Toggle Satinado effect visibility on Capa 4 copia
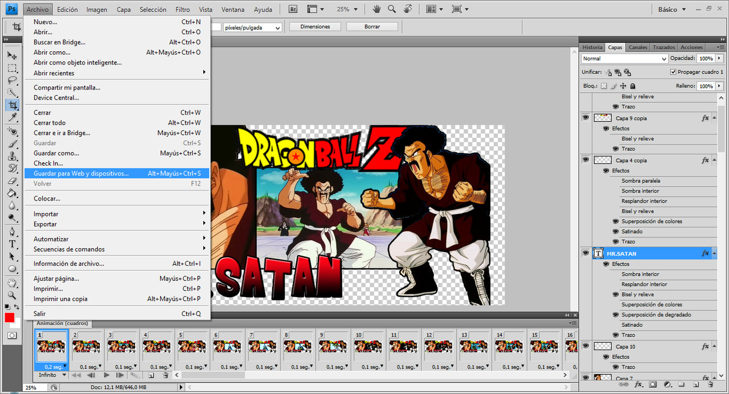Viewport: 729px width, 394px height. (616, 232)
